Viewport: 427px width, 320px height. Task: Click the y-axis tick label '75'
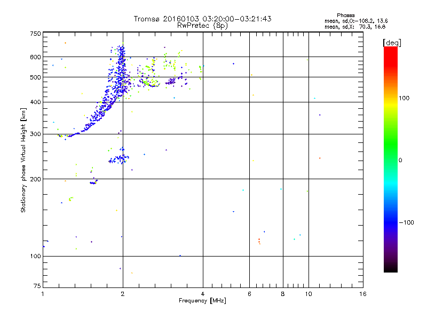pyautogui.click(x=37, y=286)
